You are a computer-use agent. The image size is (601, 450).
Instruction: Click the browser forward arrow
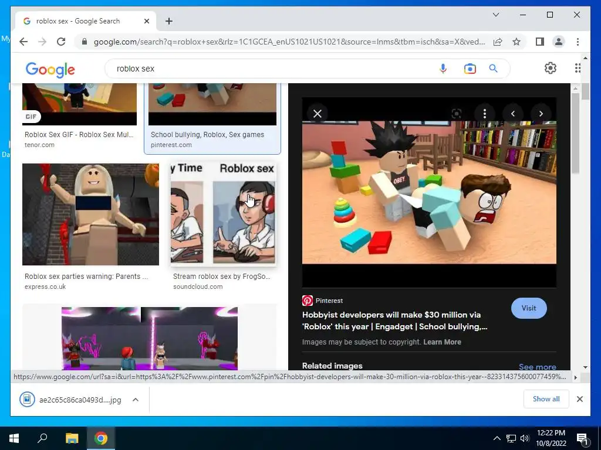(x=42, y=42)
